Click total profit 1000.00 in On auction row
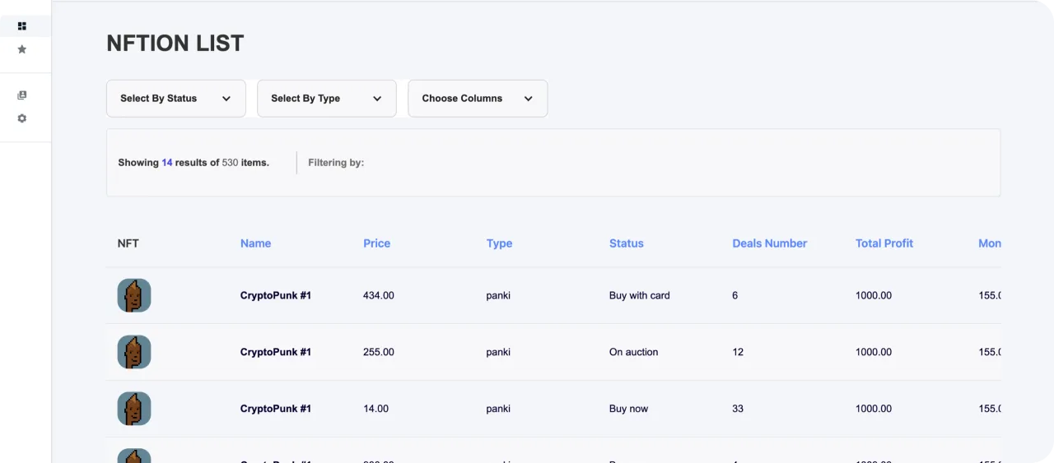 tap(874, 352)
